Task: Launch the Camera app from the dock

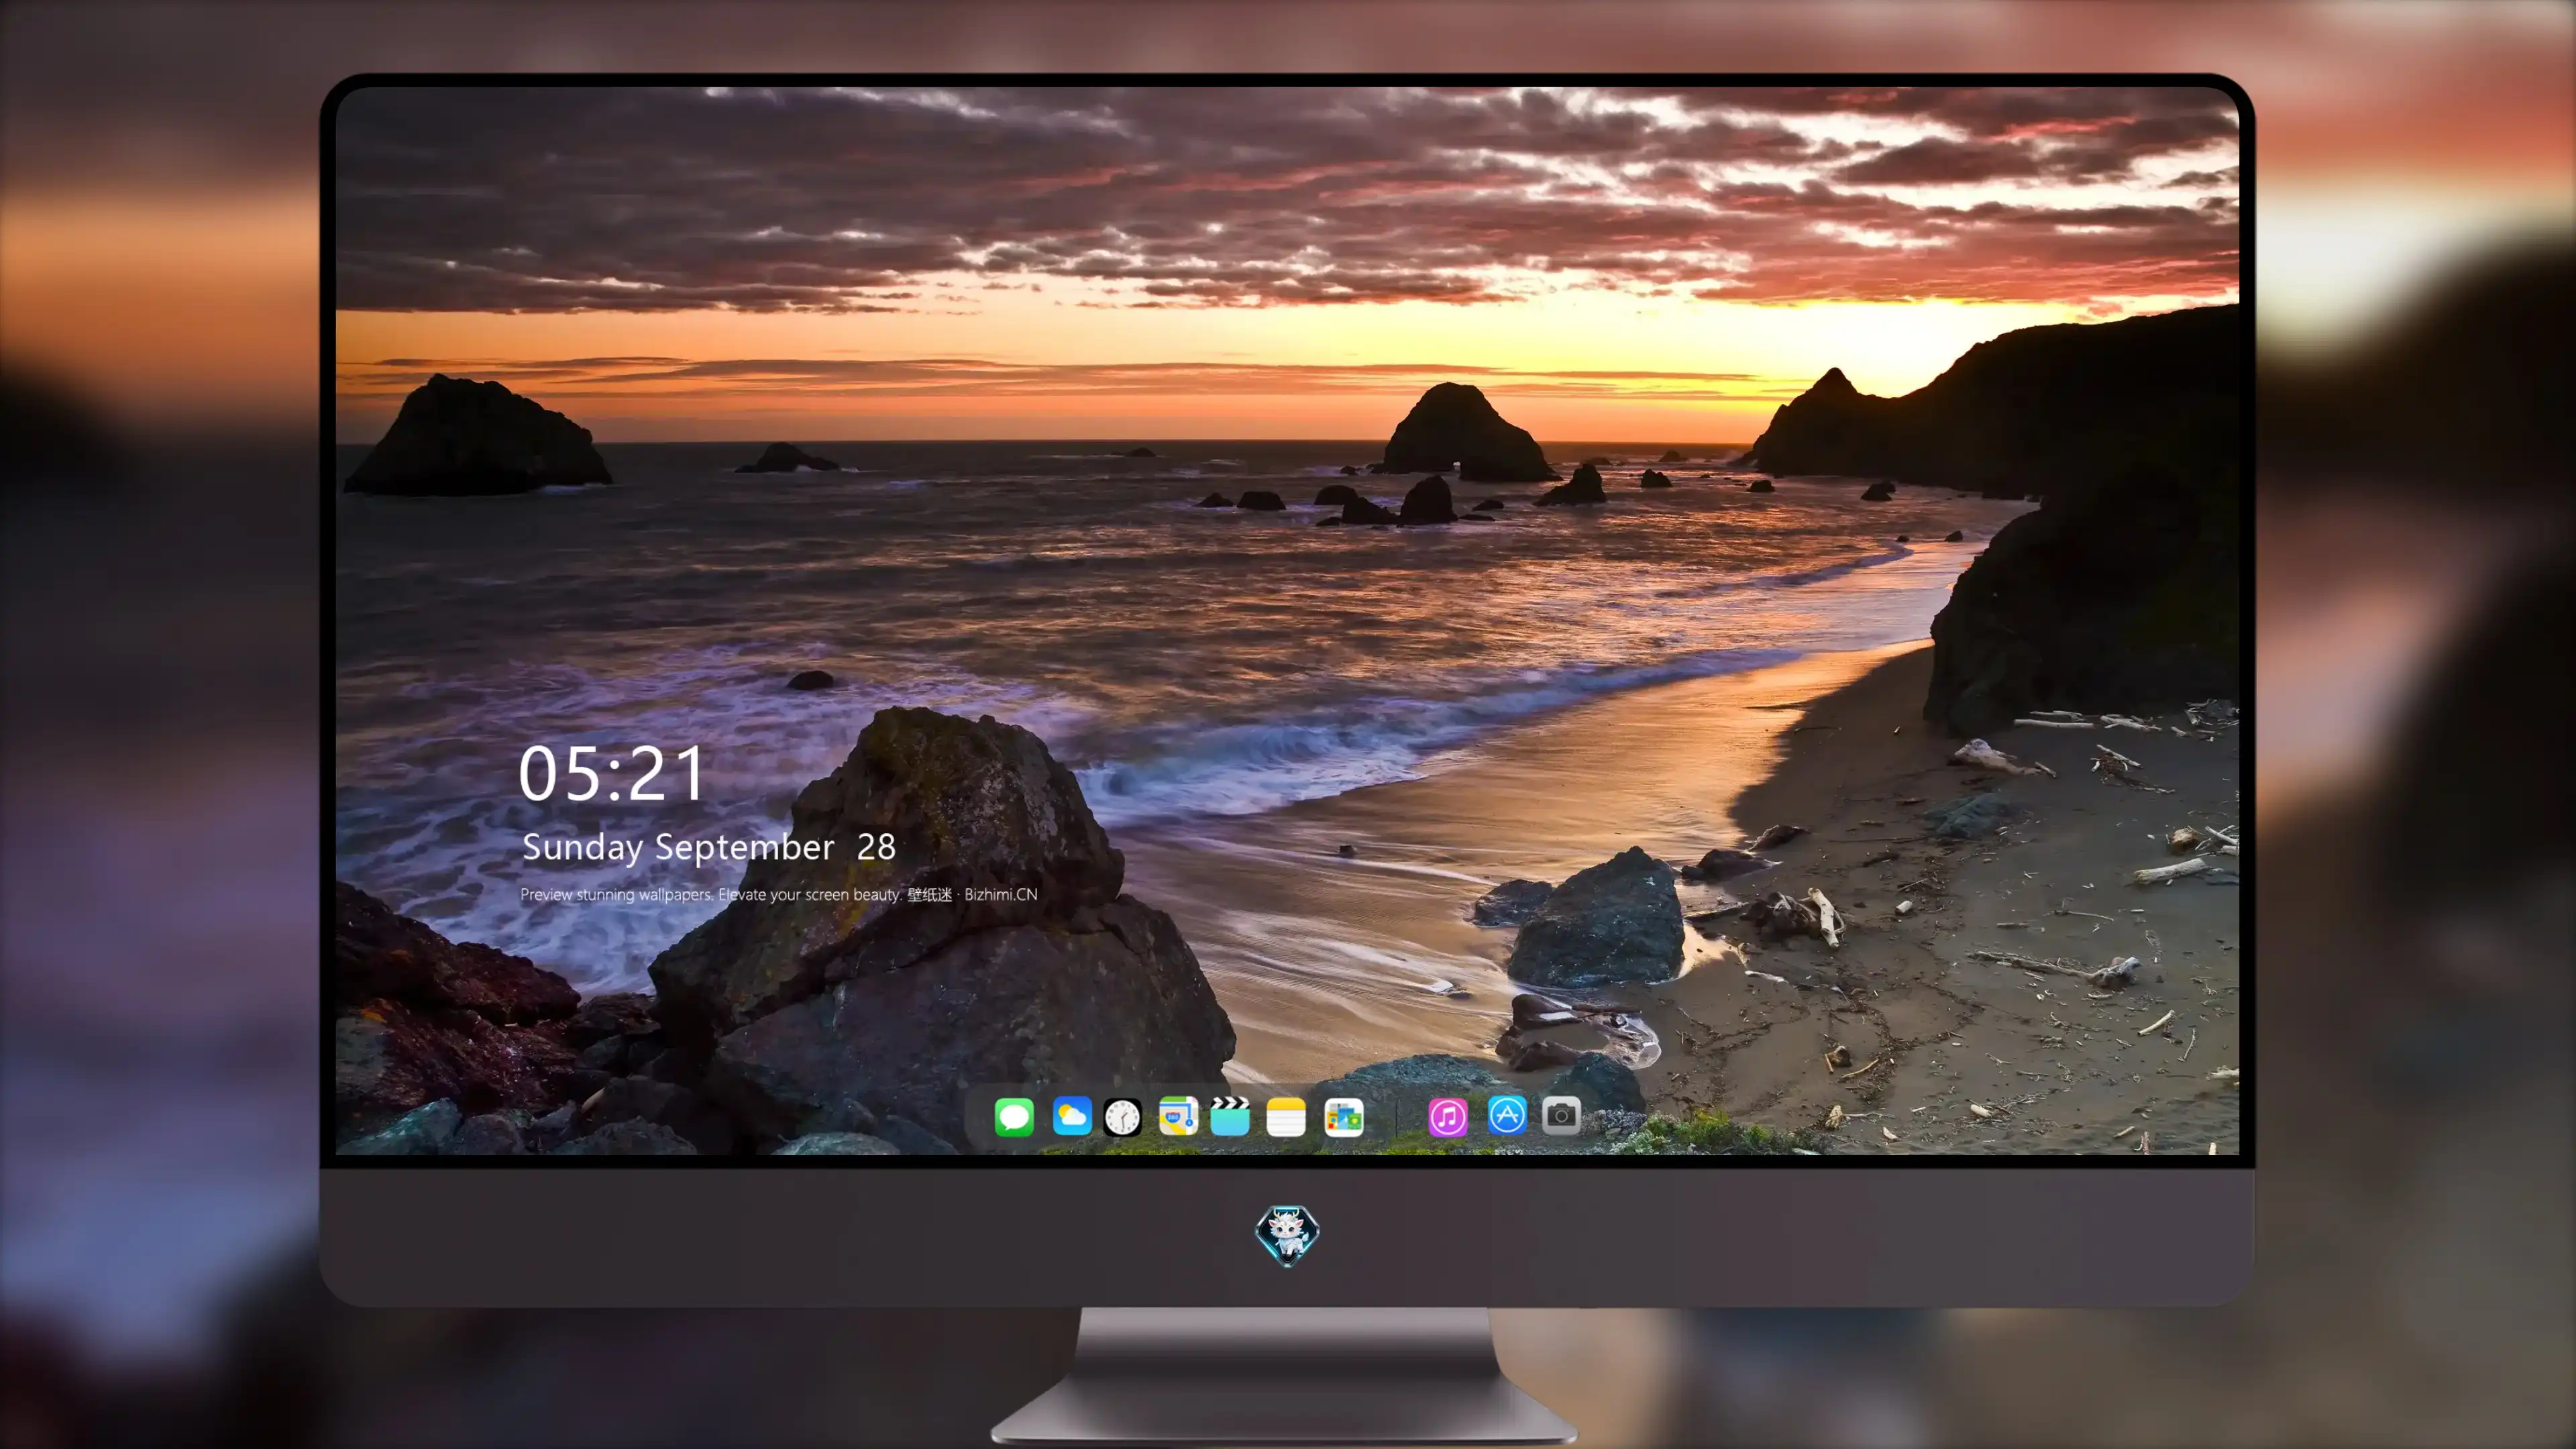Action: coord(1561,1115)
